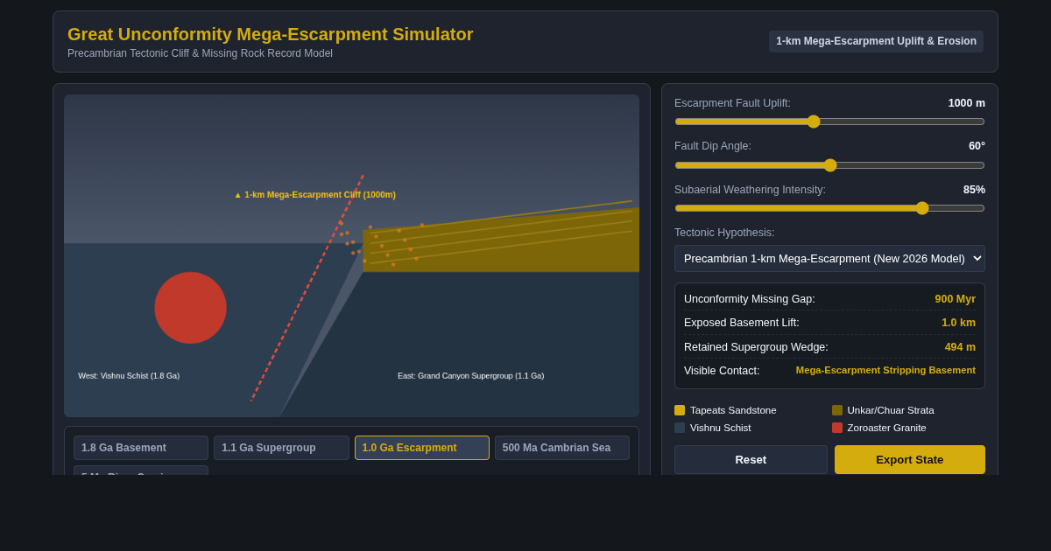Click the 1-km Mega-Escarpment Cliff label

pos(314,195)
